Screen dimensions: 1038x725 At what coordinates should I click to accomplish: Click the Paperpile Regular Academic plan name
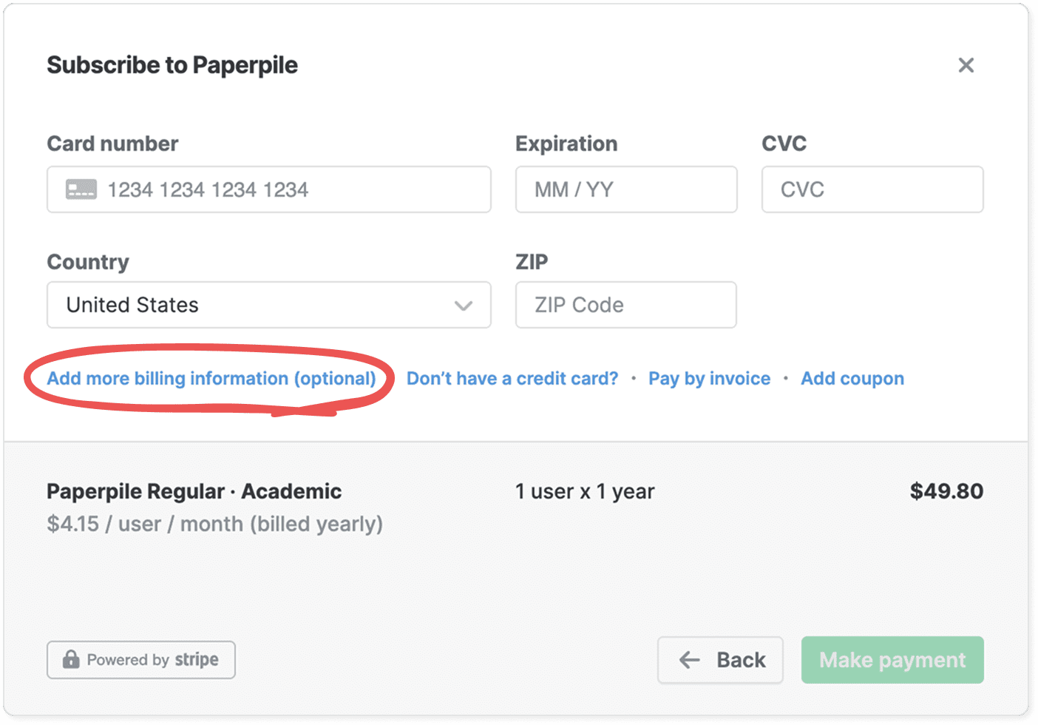194,491
